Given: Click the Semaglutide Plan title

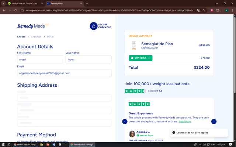Looking at the screenshot, I should [157, 44].
